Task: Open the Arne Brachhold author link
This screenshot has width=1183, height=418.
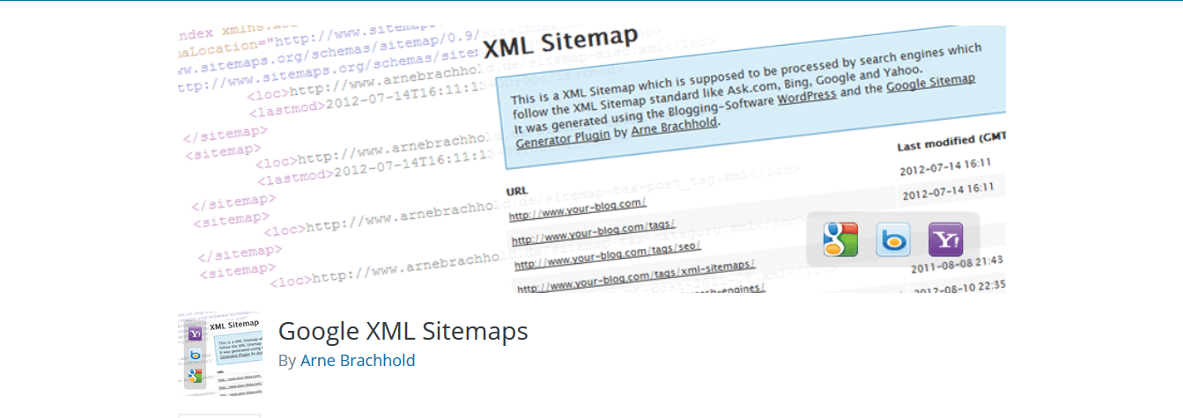Action: [x=358, y=361]
